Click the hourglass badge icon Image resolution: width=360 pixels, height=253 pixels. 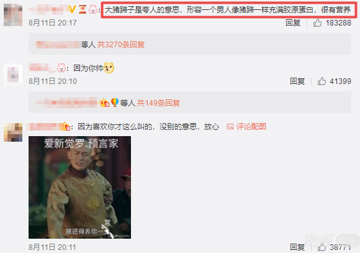click(83, 9)
